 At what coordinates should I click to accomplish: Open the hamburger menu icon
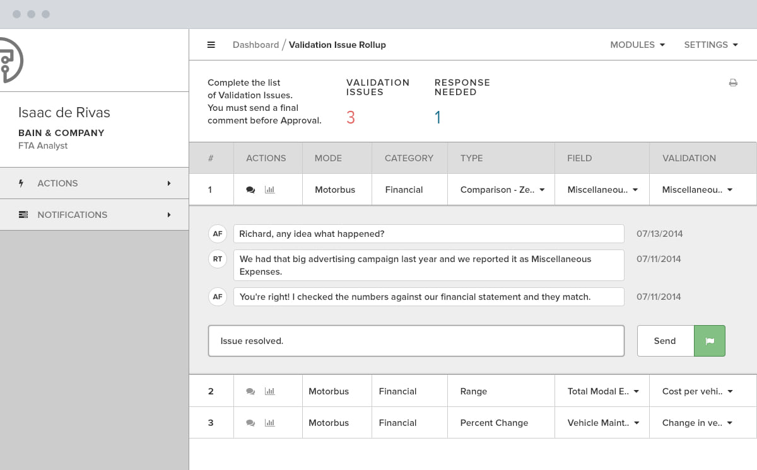click(x=211, y=45)
